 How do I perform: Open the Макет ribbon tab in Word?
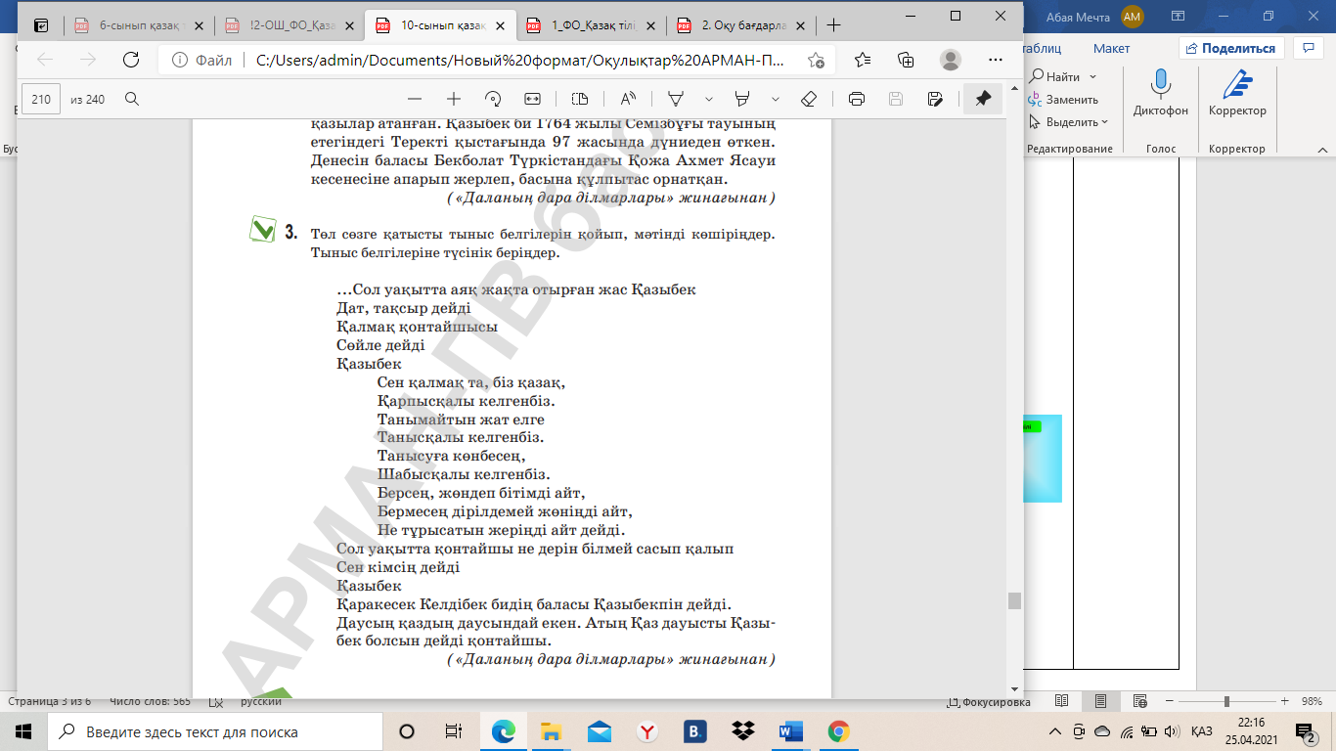pos(1111,48)
